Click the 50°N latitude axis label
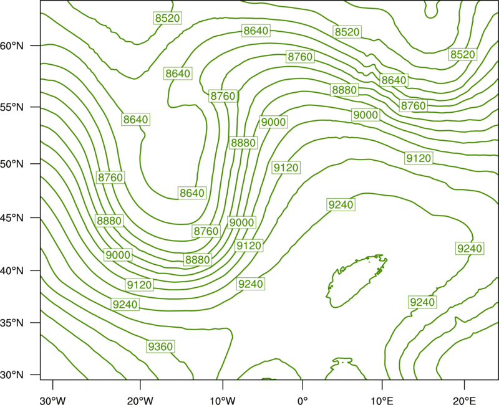 [x=12, y=164]
